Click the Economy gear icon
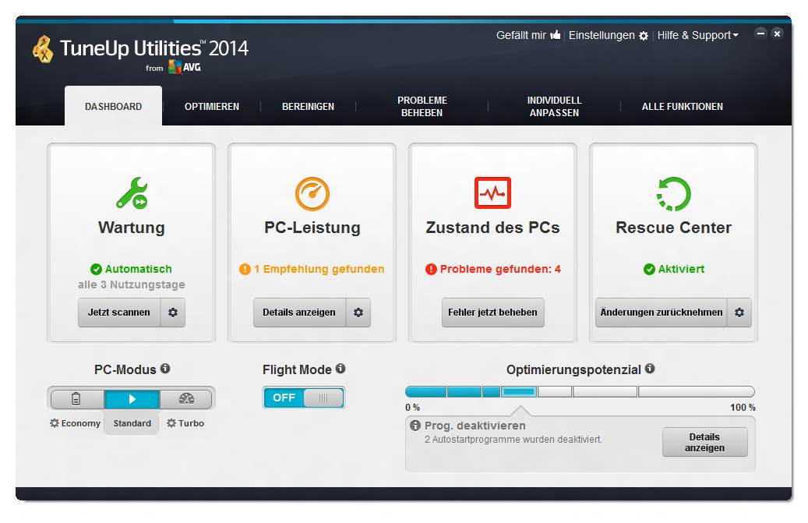808x523 pixels. click(54, 423)
